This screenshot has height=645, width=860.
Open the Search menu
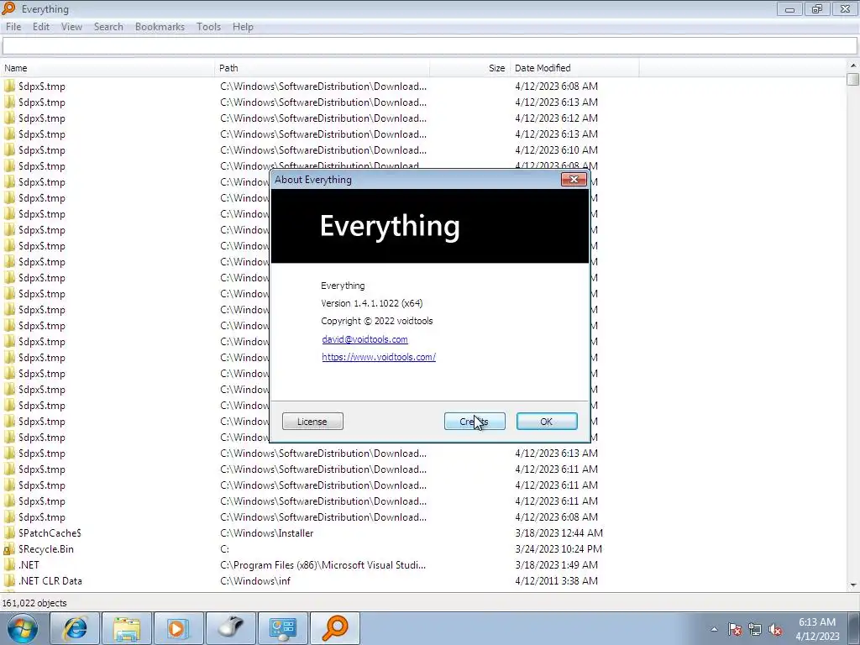pos(108,27)
